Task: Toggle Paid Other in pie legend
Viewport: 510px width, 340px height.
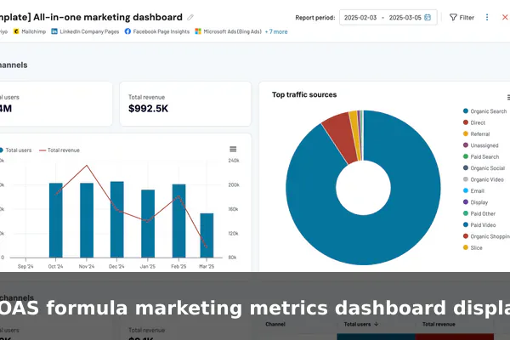Action: [x=479, y=213]
